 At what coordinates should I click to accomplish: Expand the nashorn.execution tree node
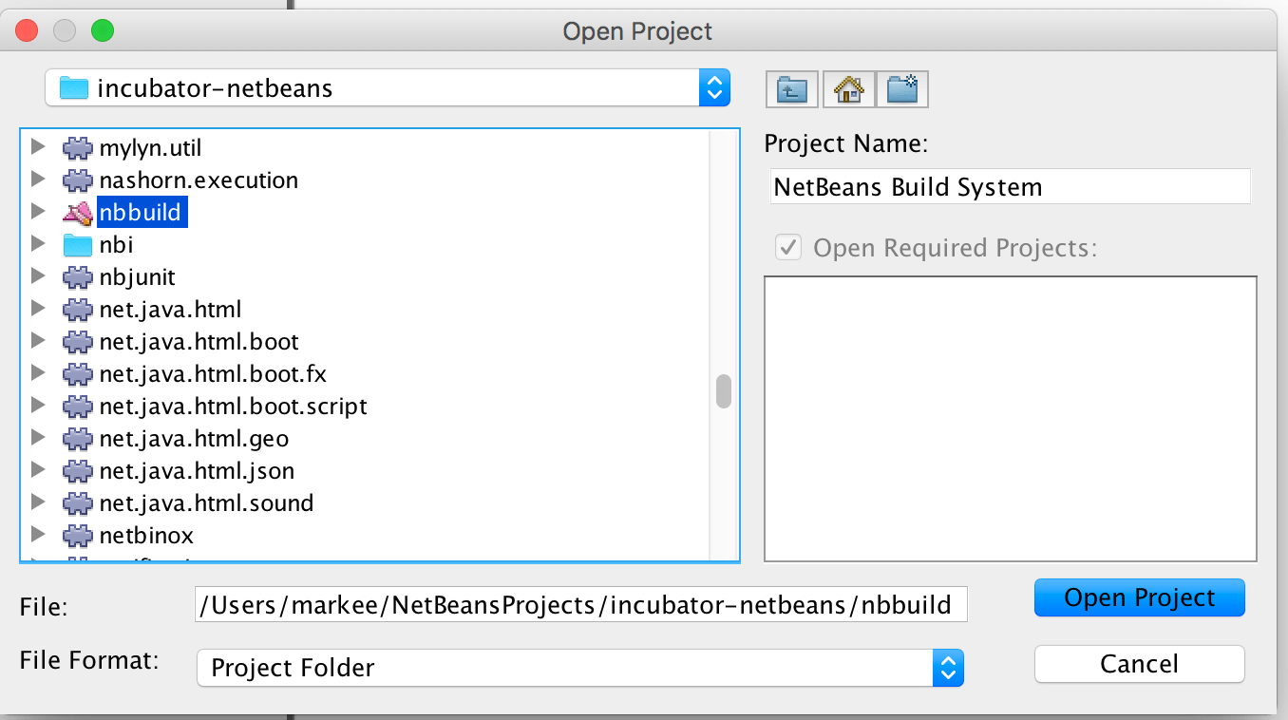point(38,180)
